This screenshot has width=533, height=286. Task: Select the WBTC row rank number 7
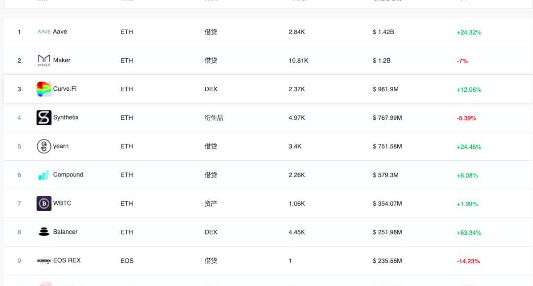tap(19, 204)
